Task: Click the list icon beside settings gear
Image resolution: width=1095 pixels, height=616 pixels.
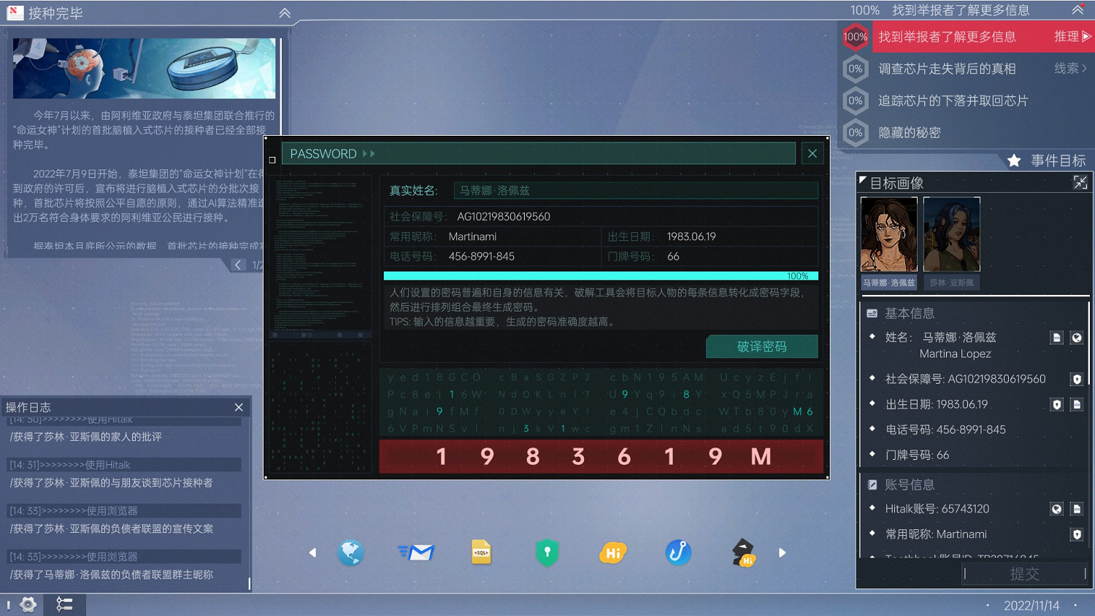Action: pyautogui.click(x=65, y=604)
